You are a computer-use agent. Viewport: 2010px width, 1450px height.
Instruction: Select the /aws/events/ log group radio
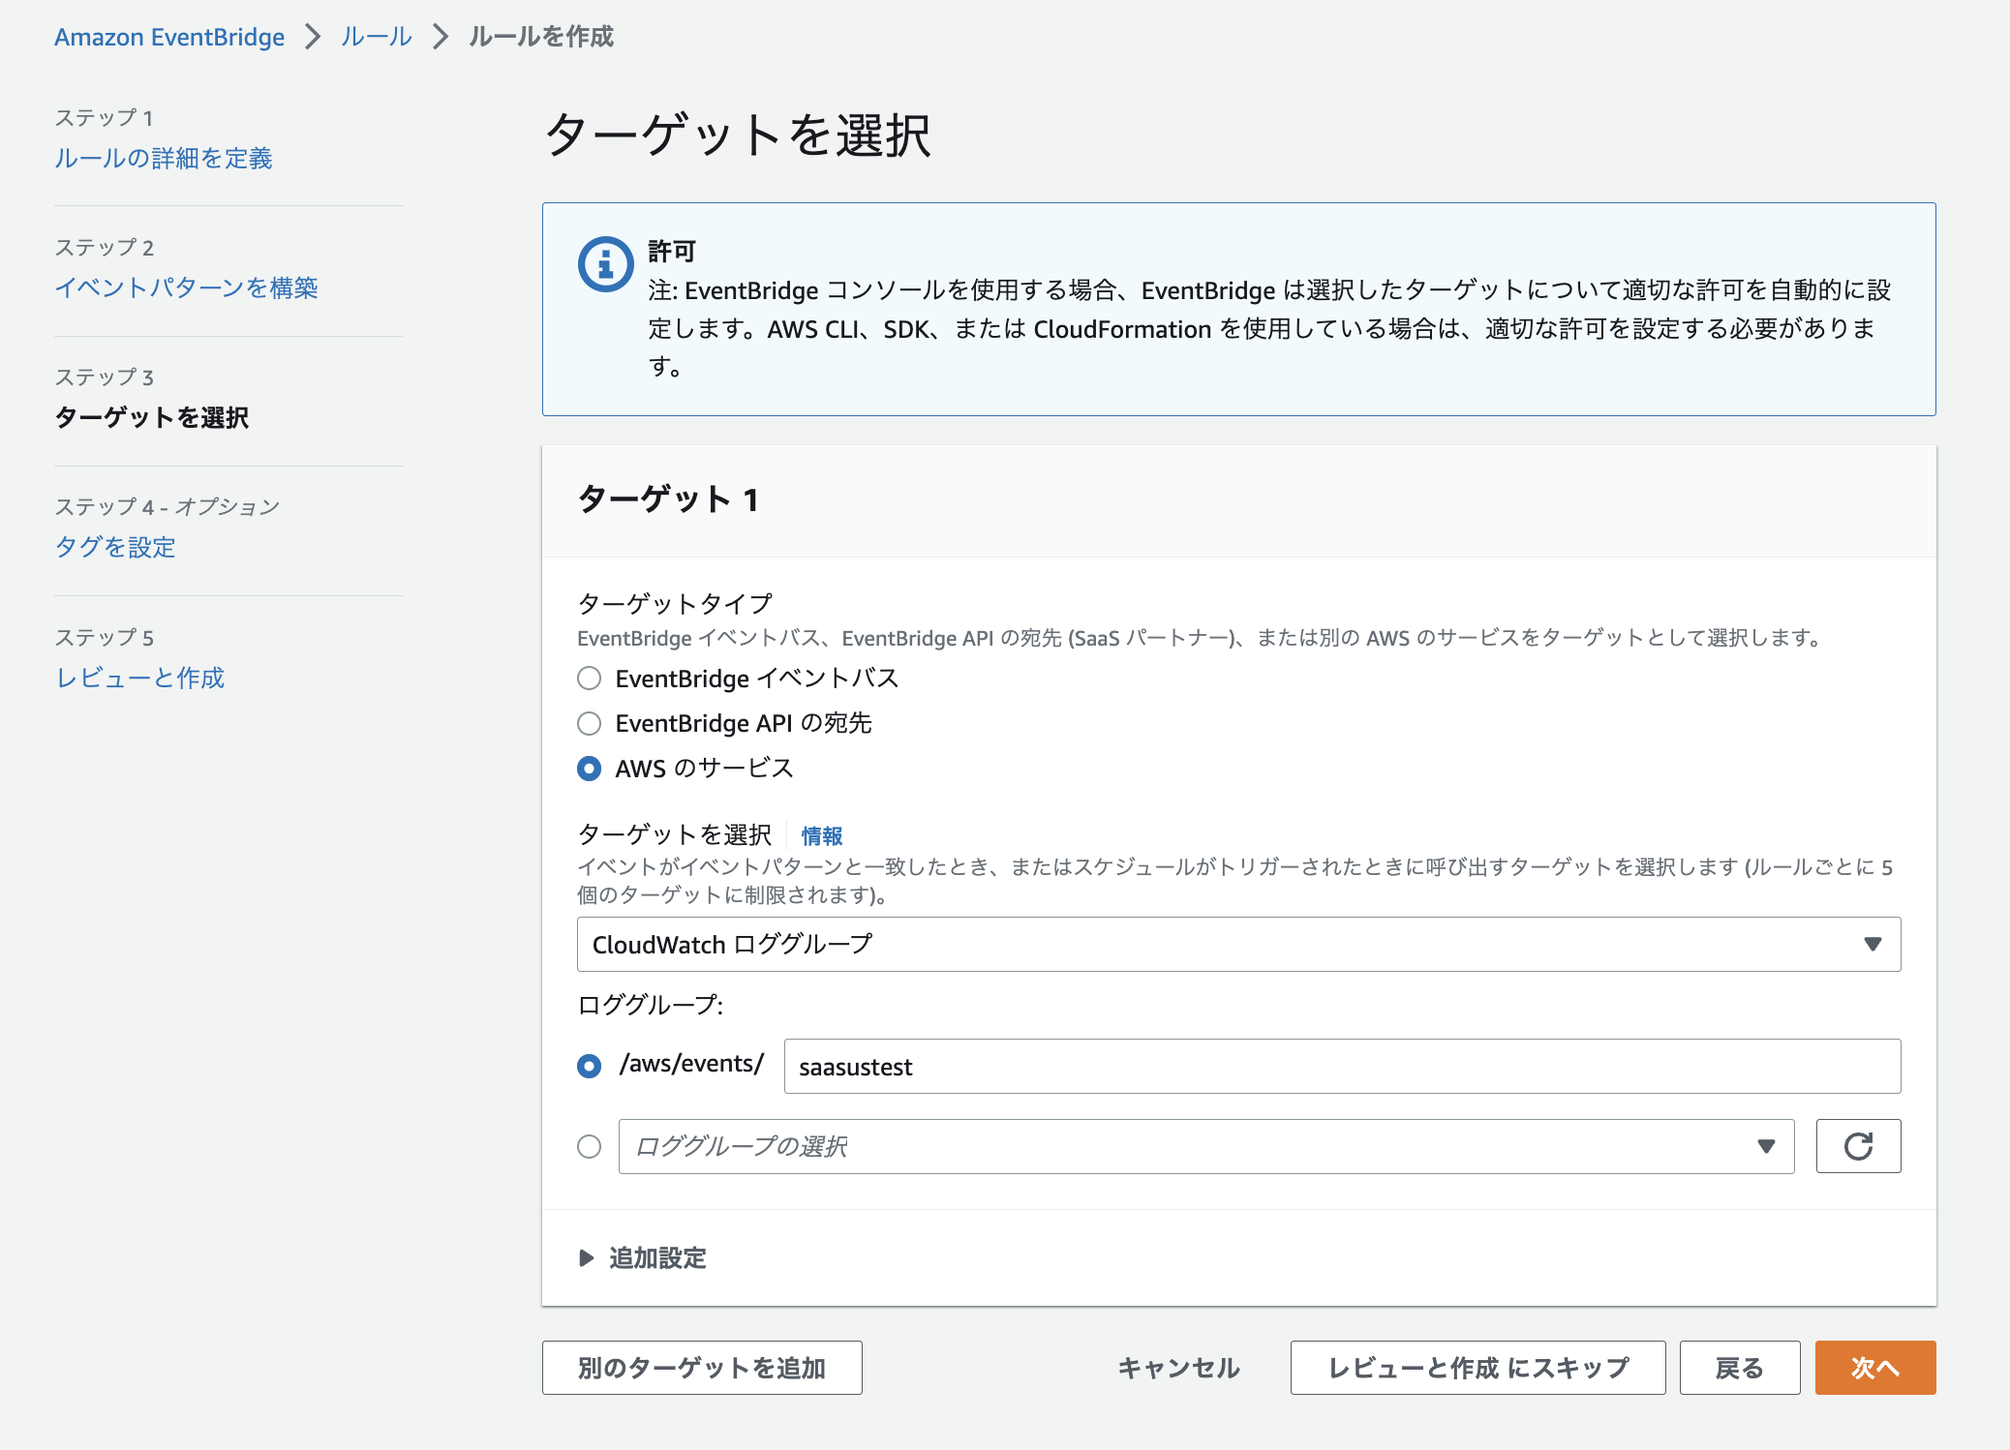[589, 1066]
